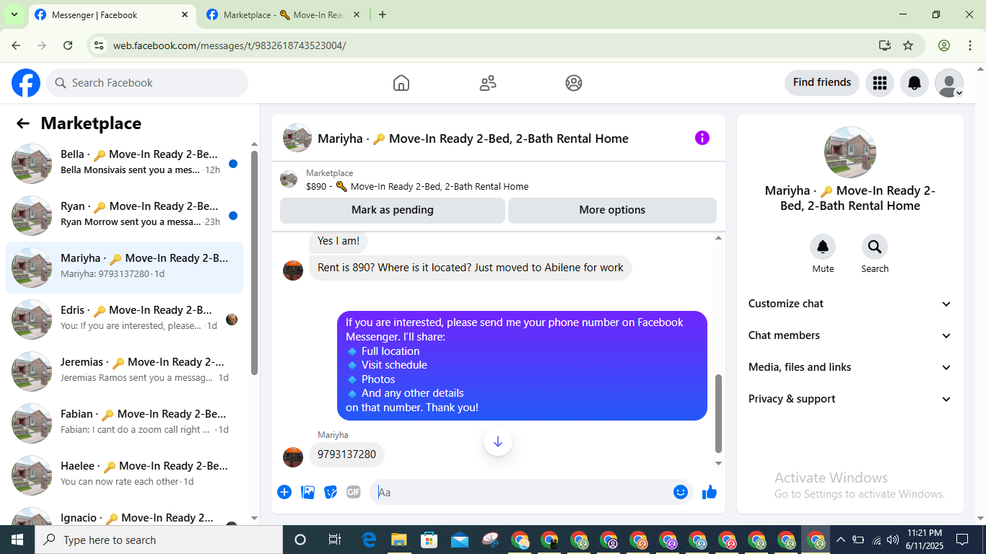Image resolution: width=986 pixels, height=554 pixels.
Task: Jump to latest message down-arrow button
Action: (x=498, y=441)
